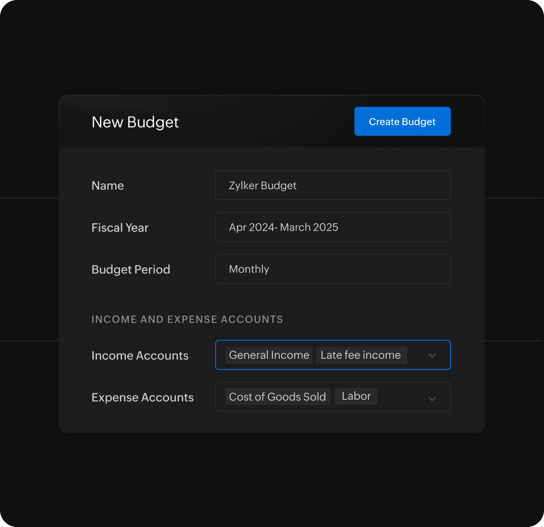This screenshot has width=544, height=527.
Task: Select the Late fee income tag
Action: (361, 355)
